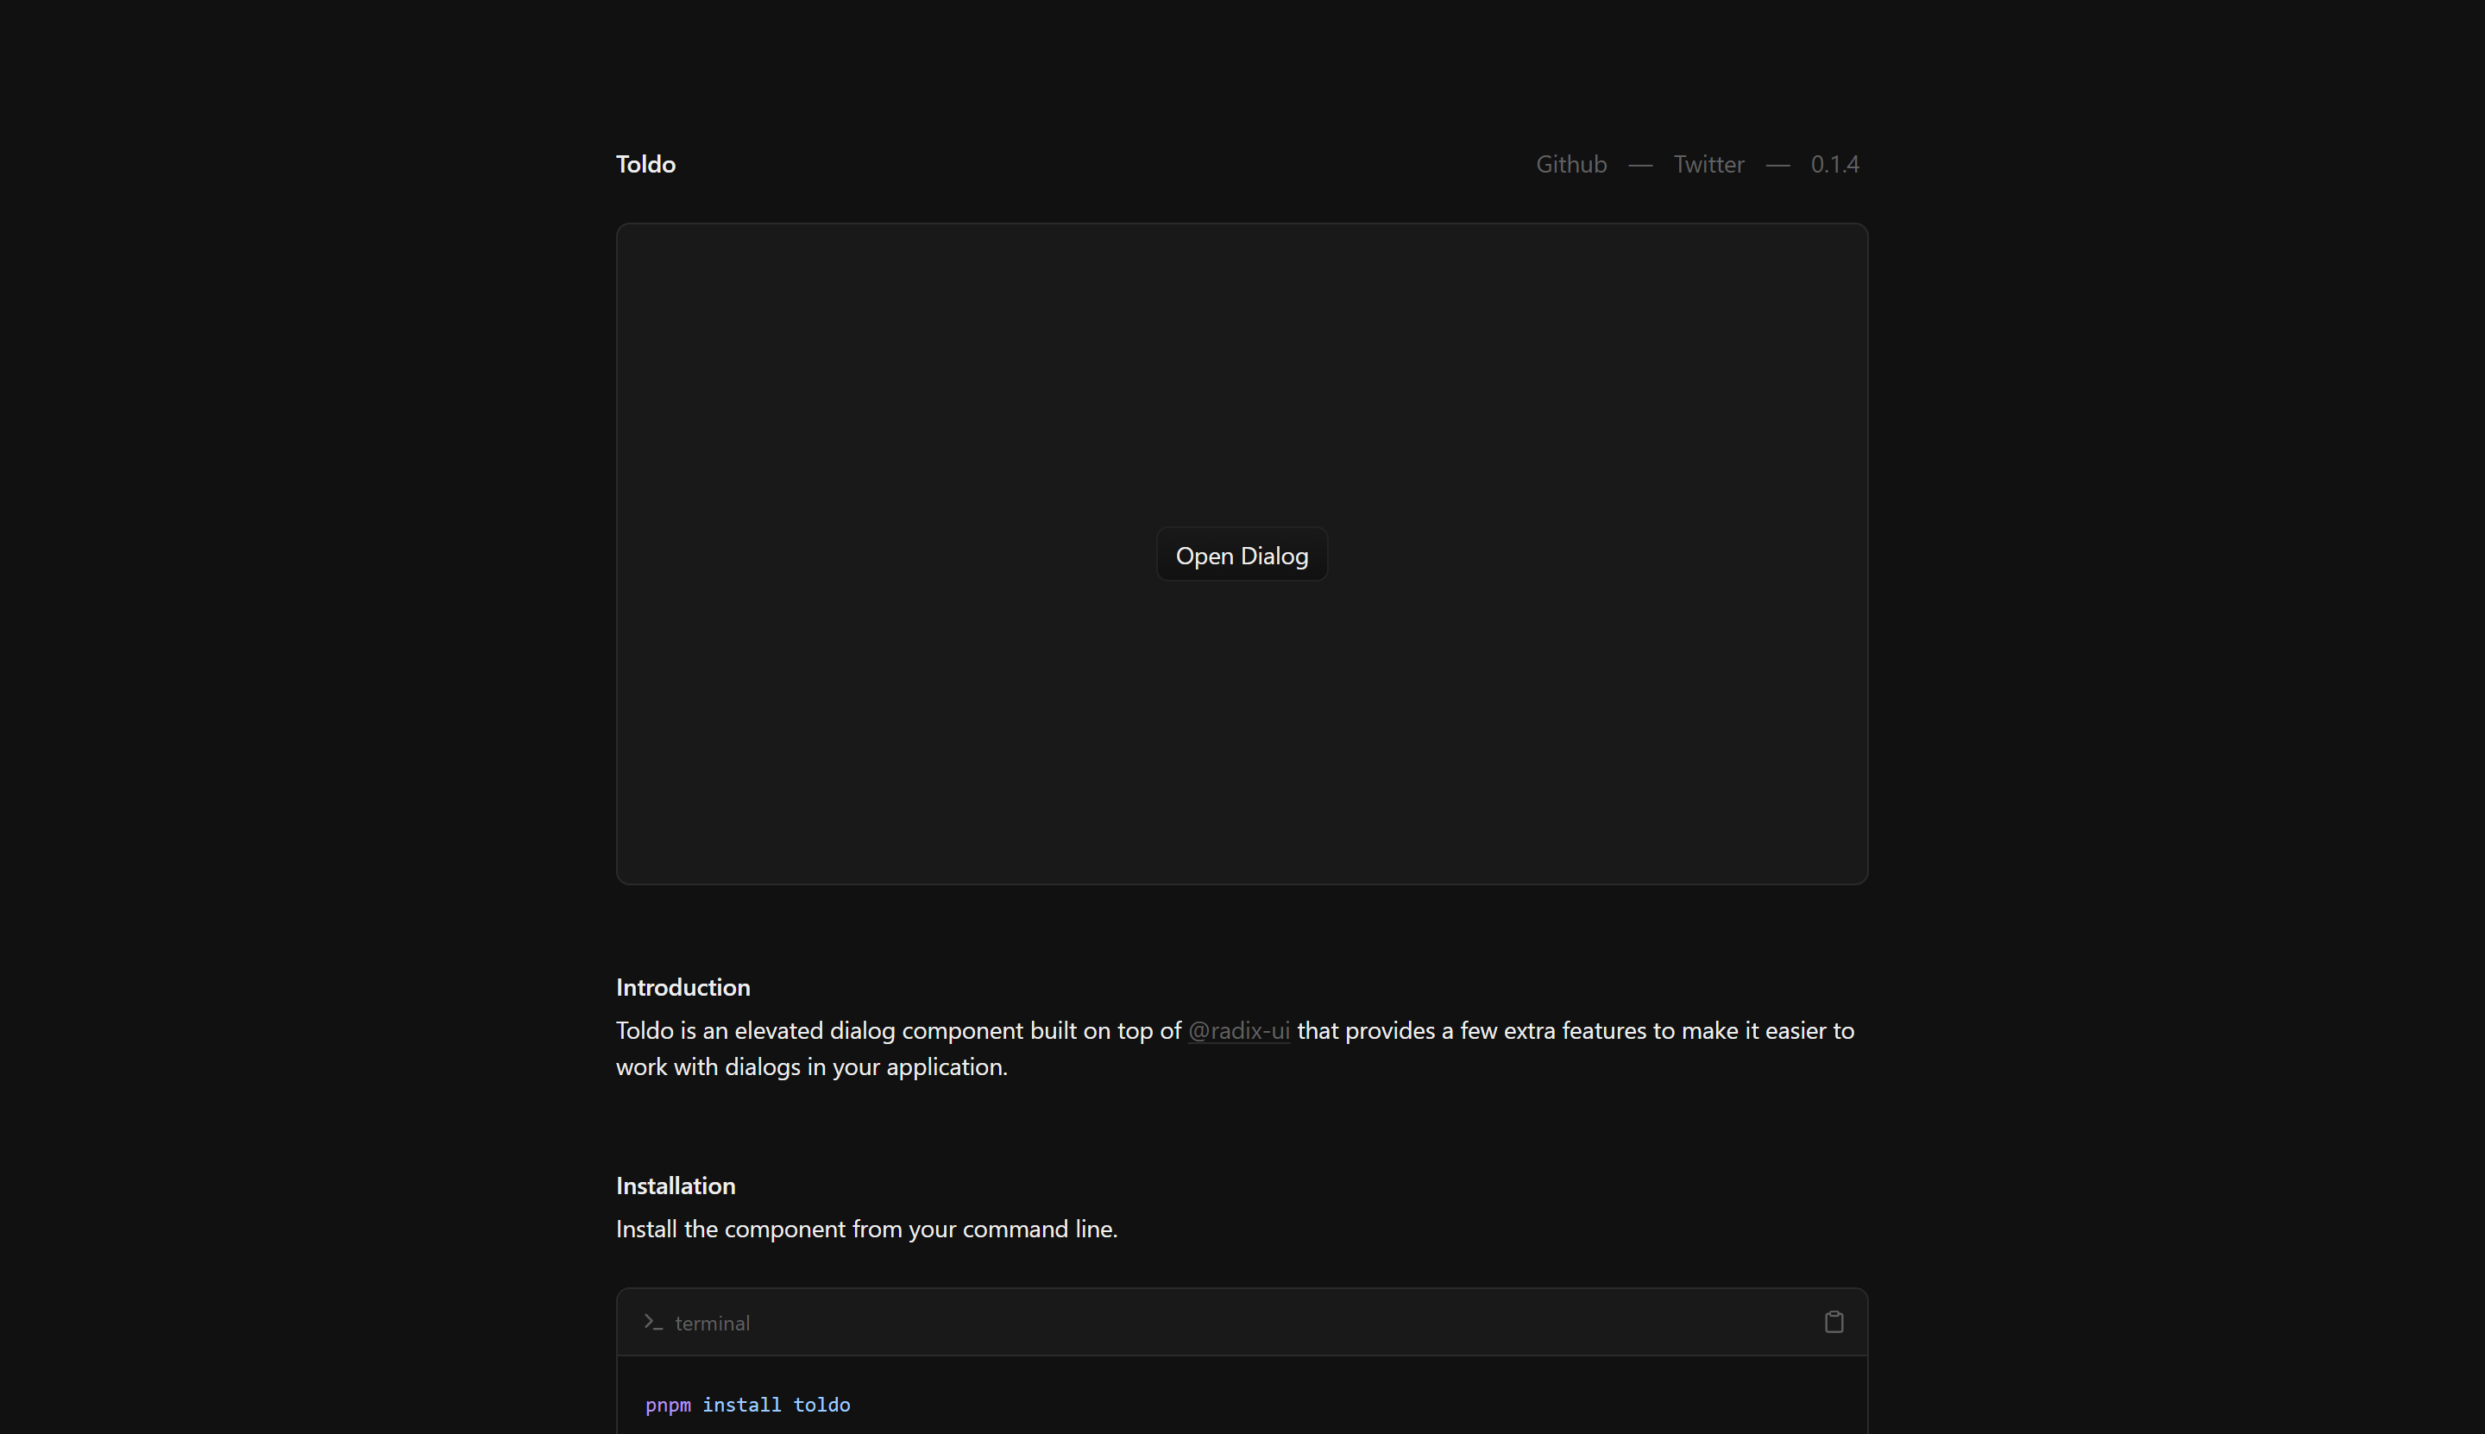
Task: Click empty area of the dialog demo panel
Action: coord(886,394)
